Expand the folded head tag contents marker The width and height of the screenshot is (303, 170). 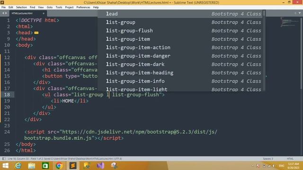[36, 33]
